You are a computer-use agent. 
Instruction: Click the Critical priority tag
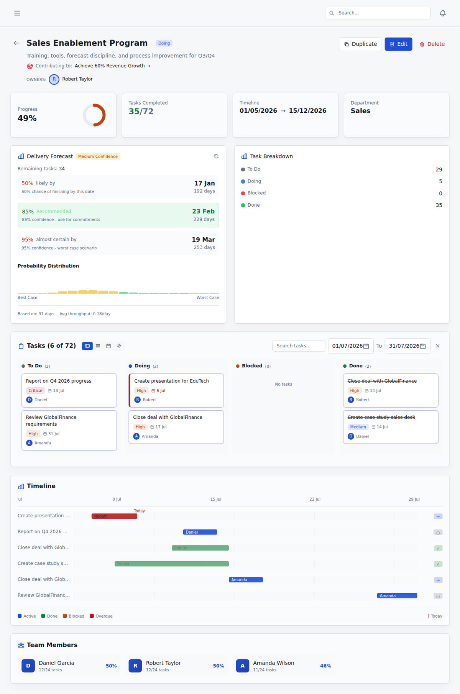pyautogui.click(x=35, y=391)
